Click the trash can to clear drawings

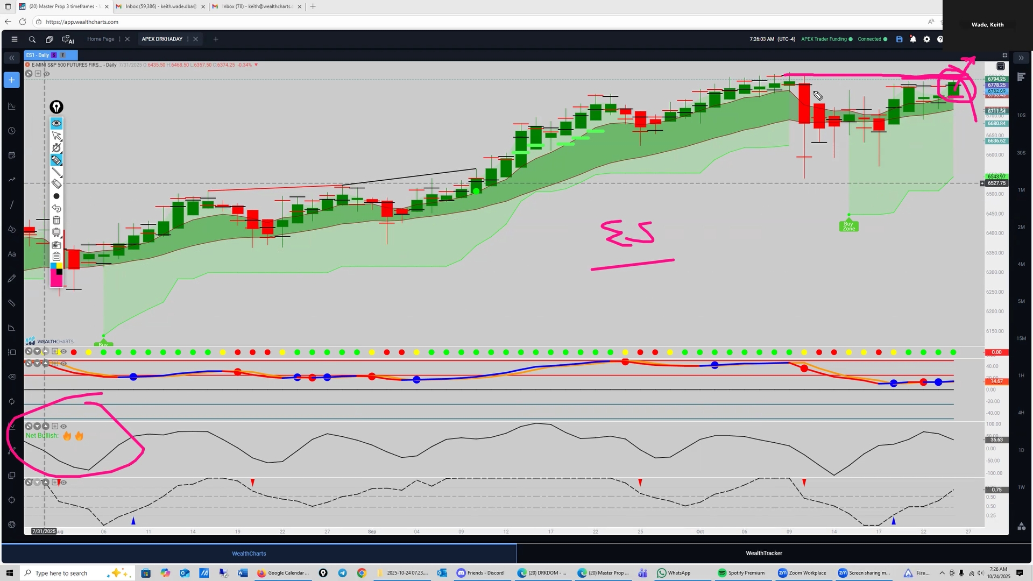pyautogui.click(x=56, y=220)
